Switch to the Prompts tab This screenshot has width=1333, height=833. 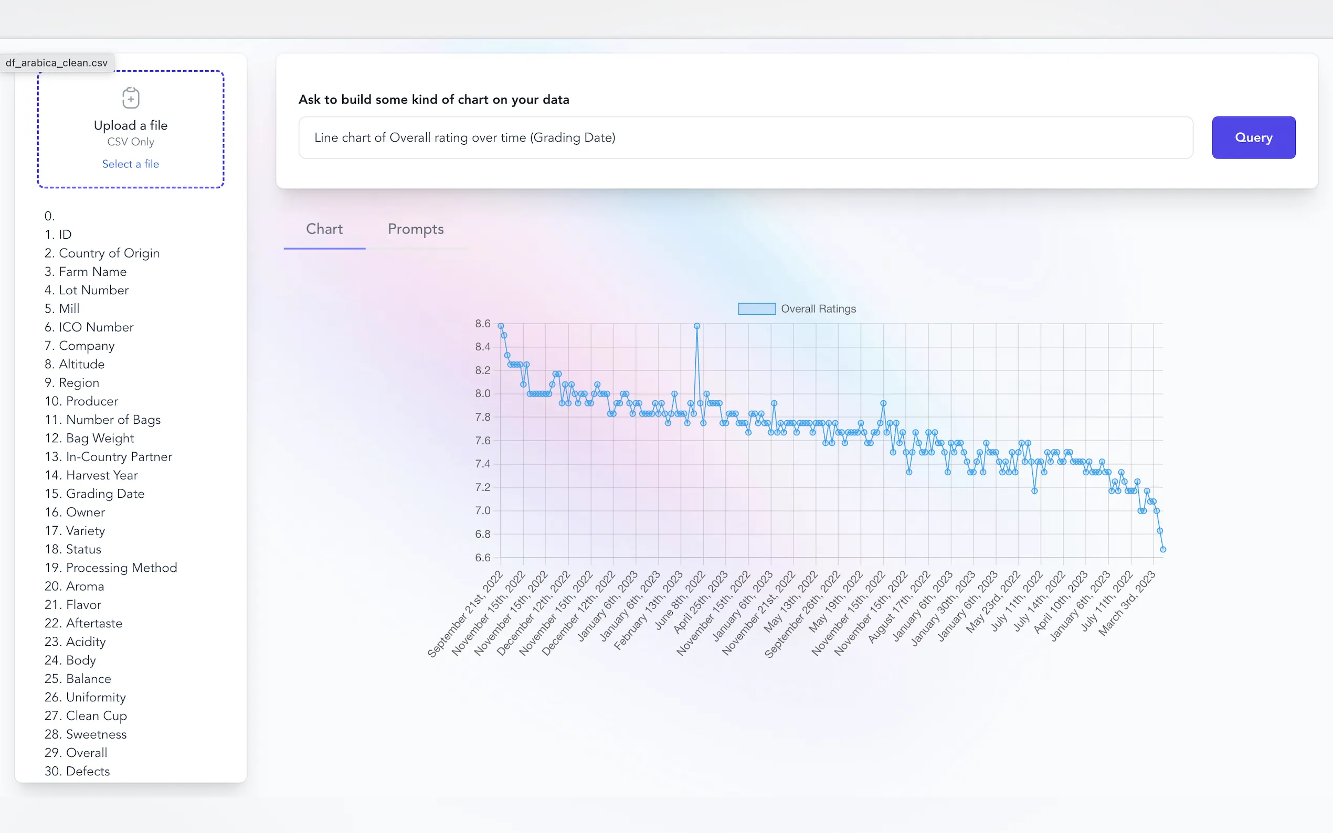[x=416, y=229]
